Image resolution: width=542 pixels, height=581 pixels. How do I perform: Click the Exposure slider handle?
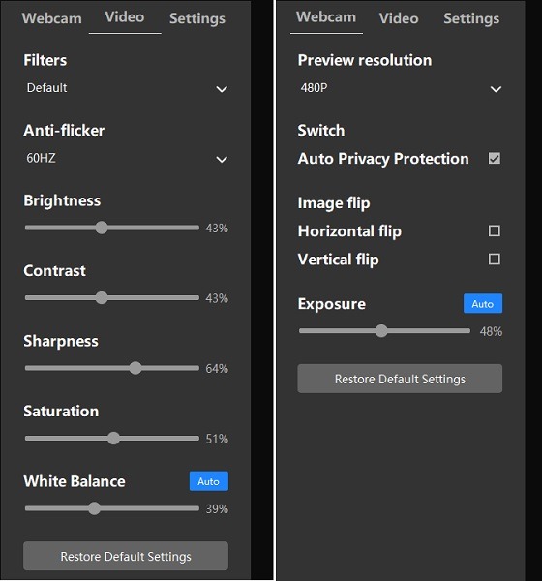380,331
